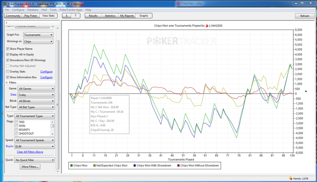Click the cash game dollar sign button
Image resolution: width=317 pixels, height=182 pixels.
click(x=67, y=15)
